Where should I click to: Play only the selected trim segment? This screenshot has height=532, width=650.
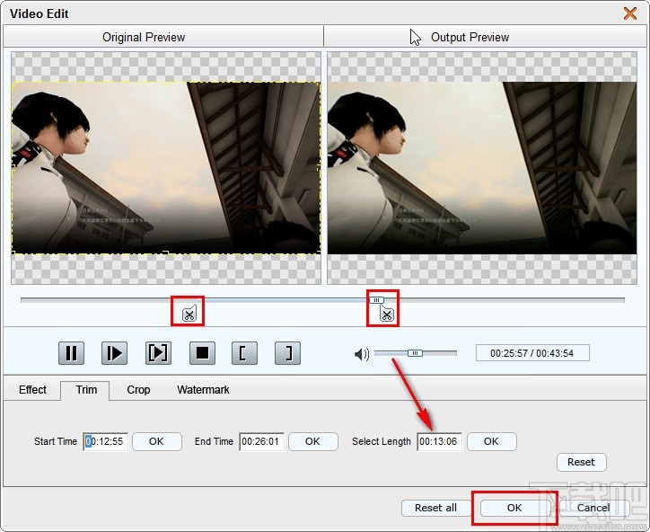click(158, 353)
